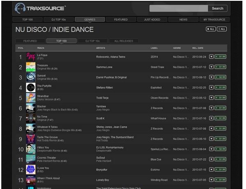Viewport: 246px width, 189px height.
Task: Click Treasure track cover art
Action: point(31,67)
